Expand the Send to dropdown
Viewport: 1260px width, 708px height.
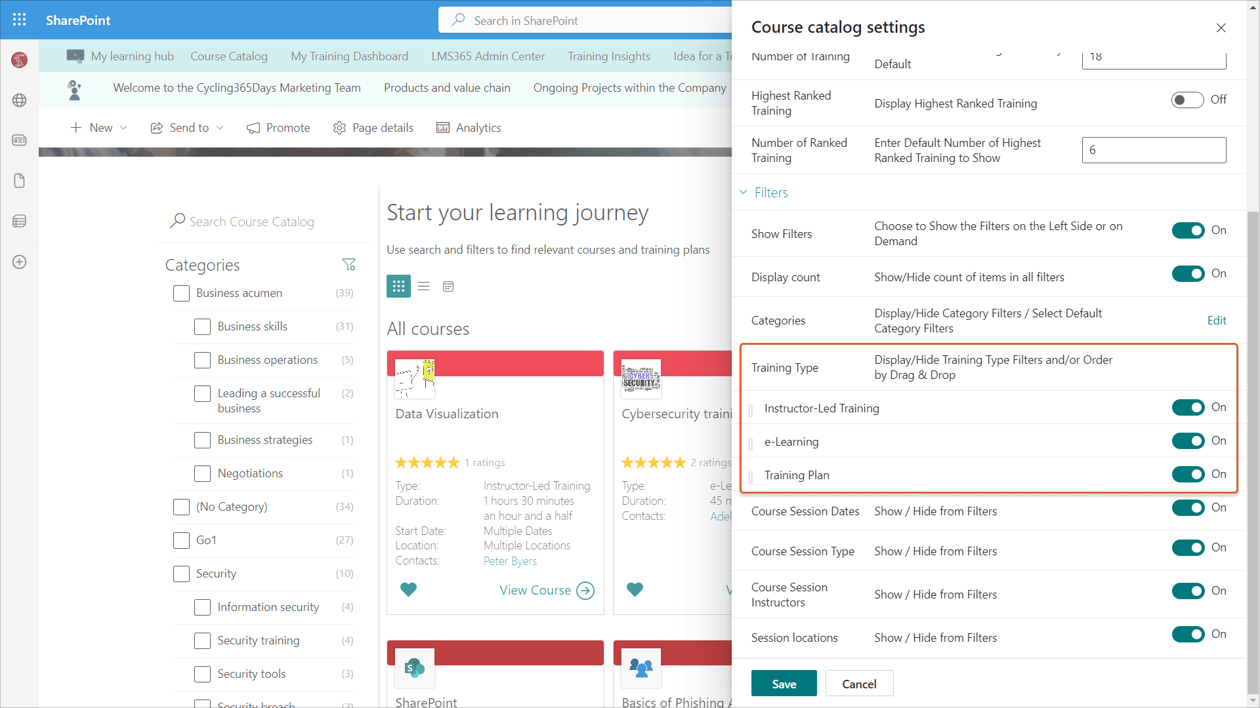pyautogui.click(x=188, y=128)
